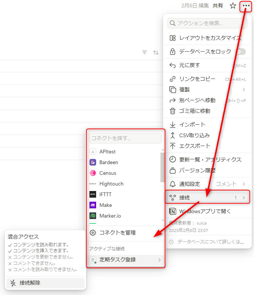The width and height of the screenshot is (254, 295).
Task: Expand the 通知設定 submenu chevron
Action: click(x=244, y=184)
